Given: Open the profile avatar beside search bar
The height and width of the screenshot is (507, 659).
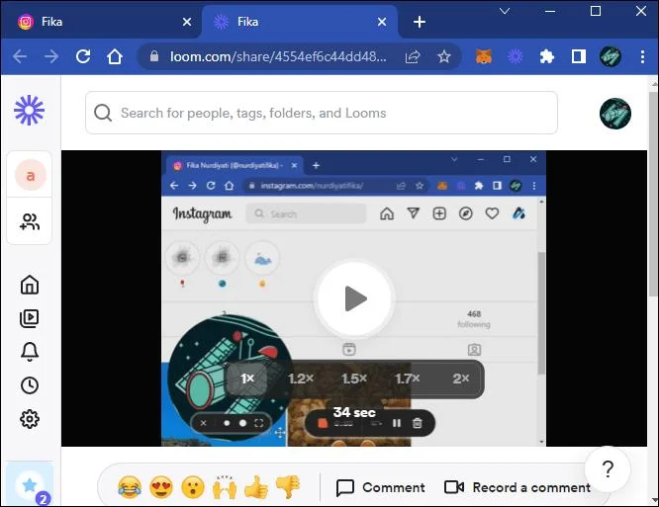Looking at the screenshot, I should click(x=614, y=114).
